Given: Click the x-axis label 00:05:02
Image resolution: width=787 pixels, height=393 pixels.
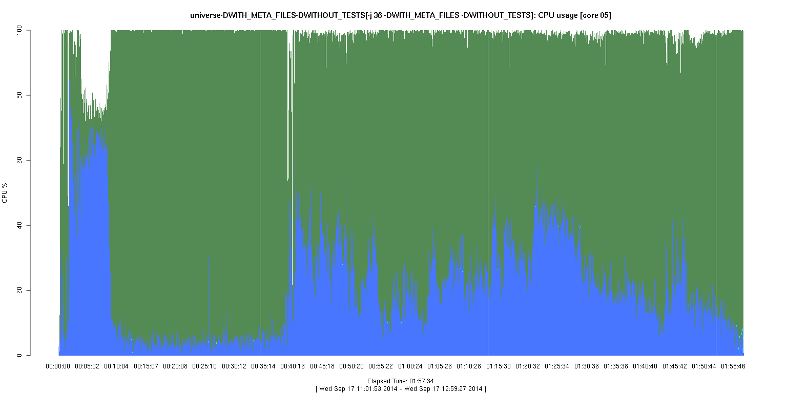Looking at the screenshot, I should (x=87, y=366).
